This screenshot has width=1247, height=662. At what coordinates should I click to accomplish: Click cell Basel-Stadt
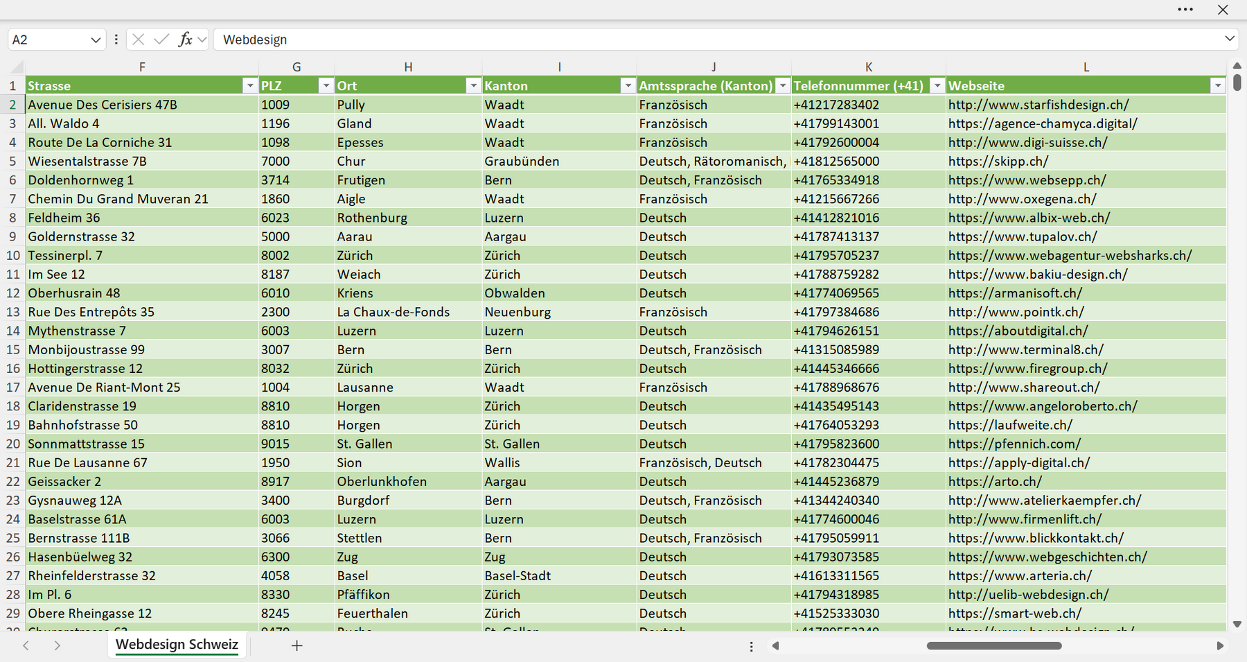(560, 575)
